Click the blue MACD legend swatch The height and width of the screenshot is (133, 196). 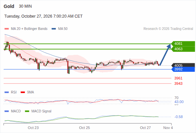pos(7,111)
